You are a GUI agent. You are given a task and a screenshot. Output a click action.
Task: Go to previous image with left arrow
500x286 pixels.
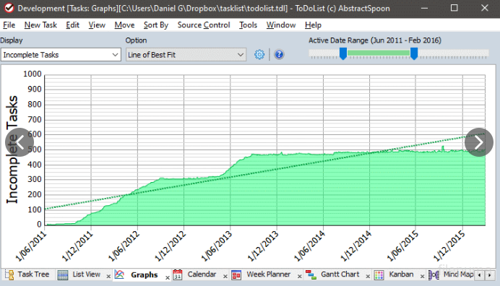[x=20, y=142]
